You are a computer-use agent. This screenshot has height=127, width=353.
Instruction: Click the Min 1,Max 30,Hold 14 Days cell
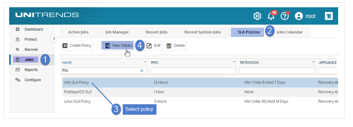click(x=266, y=101)
